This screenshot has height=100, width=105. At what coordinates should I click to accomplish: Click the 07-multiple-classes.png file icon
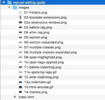[20, 47]
